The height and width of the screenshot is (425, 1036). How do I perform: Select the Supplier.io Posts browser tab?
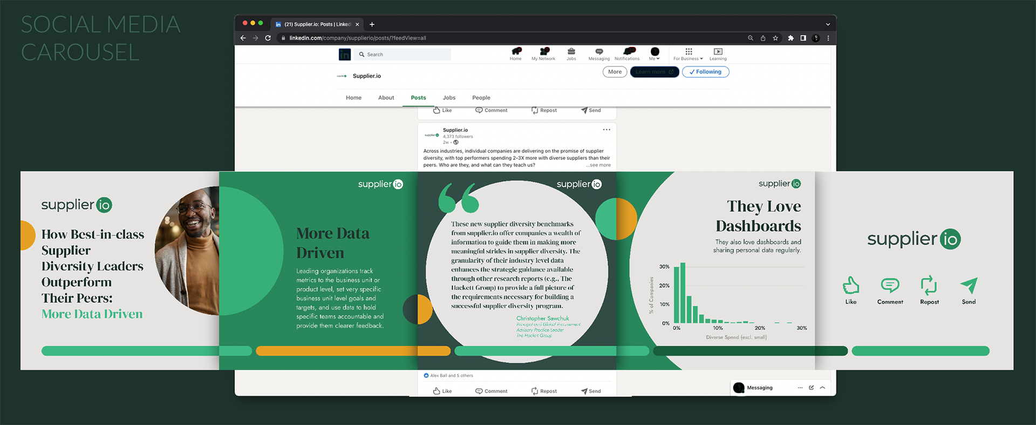[x=317, y=24]
